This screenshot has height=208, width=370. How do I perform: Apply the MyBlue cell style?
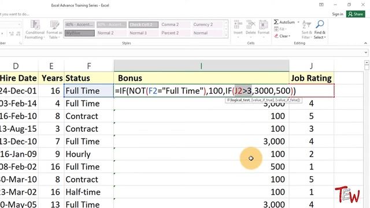pos(80,33)
